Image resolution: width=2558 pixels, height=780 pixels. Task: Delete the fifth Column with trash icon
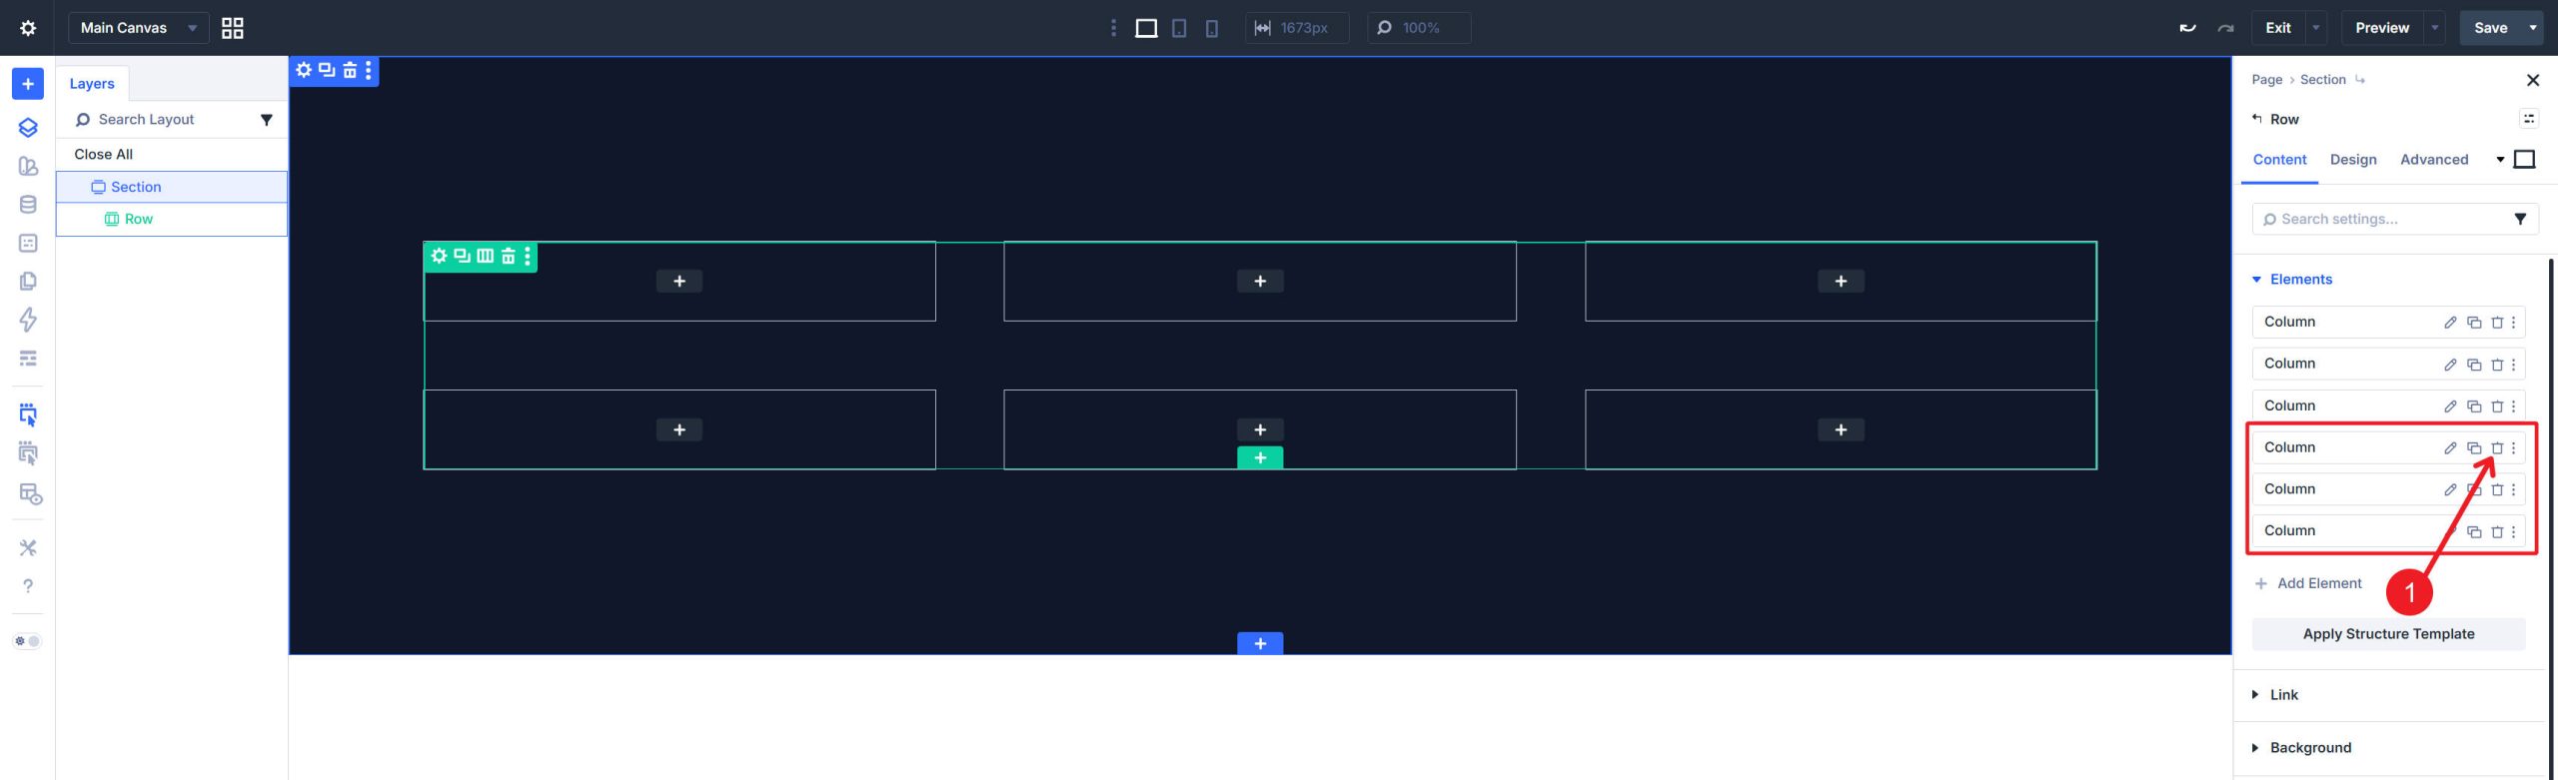click(x=2497, y=489)
